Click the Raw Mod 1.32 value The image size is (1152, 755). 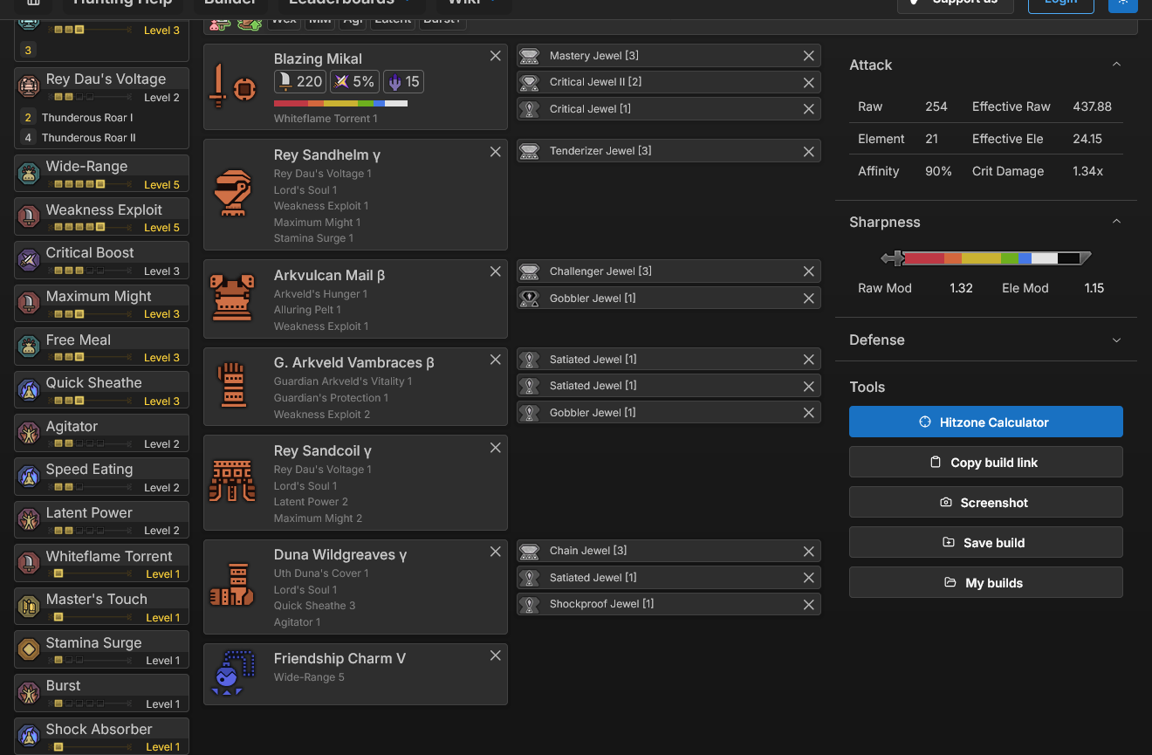click(961, 288)
